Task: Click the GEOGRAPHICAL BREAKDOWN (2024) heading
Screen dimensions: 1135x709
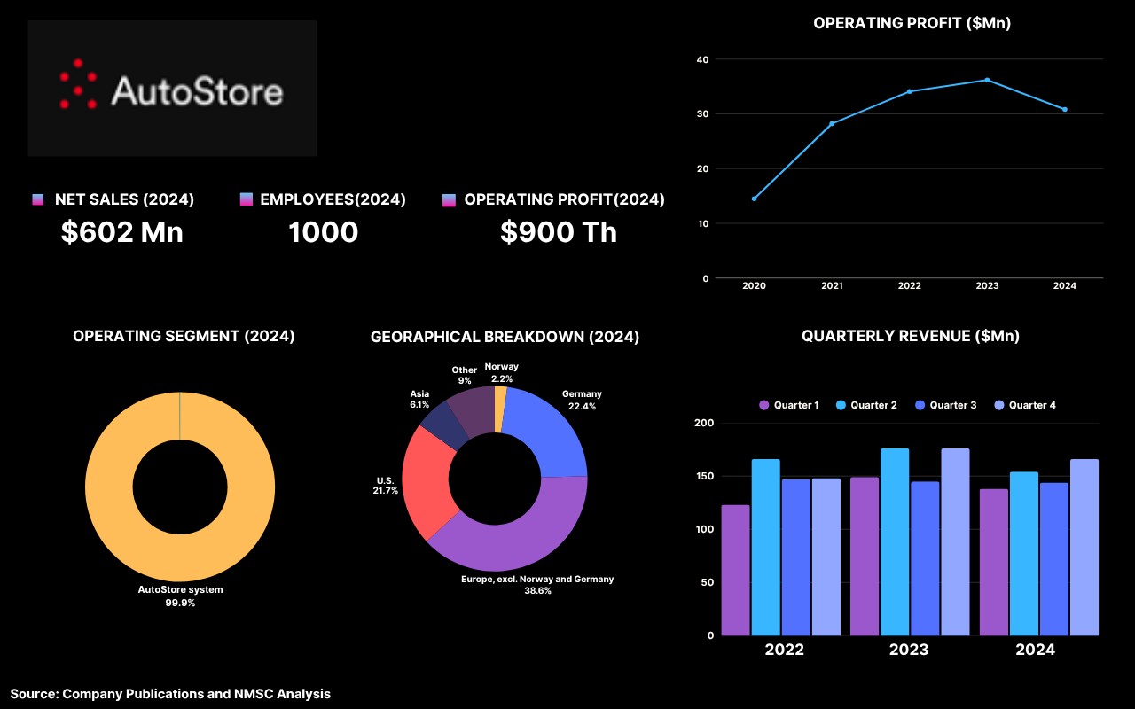Action: 505,337
